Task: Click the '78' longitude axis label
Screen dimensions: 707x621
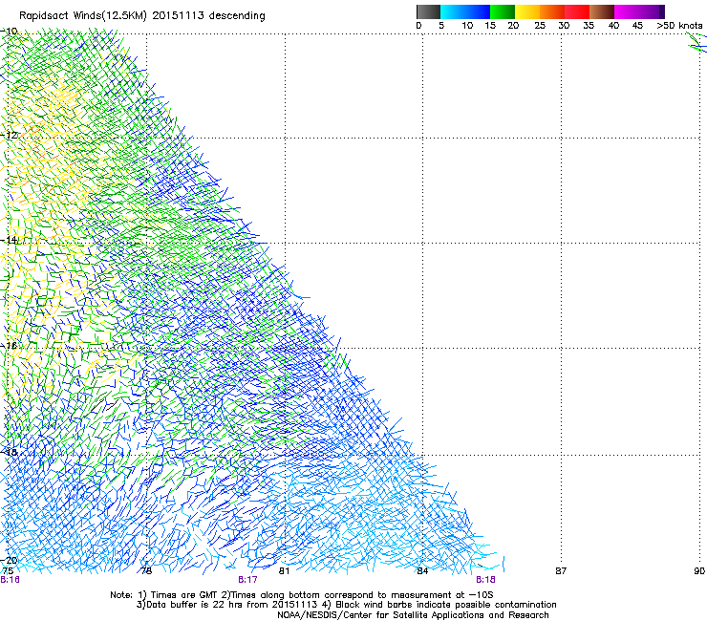Action: coord(146,571)
